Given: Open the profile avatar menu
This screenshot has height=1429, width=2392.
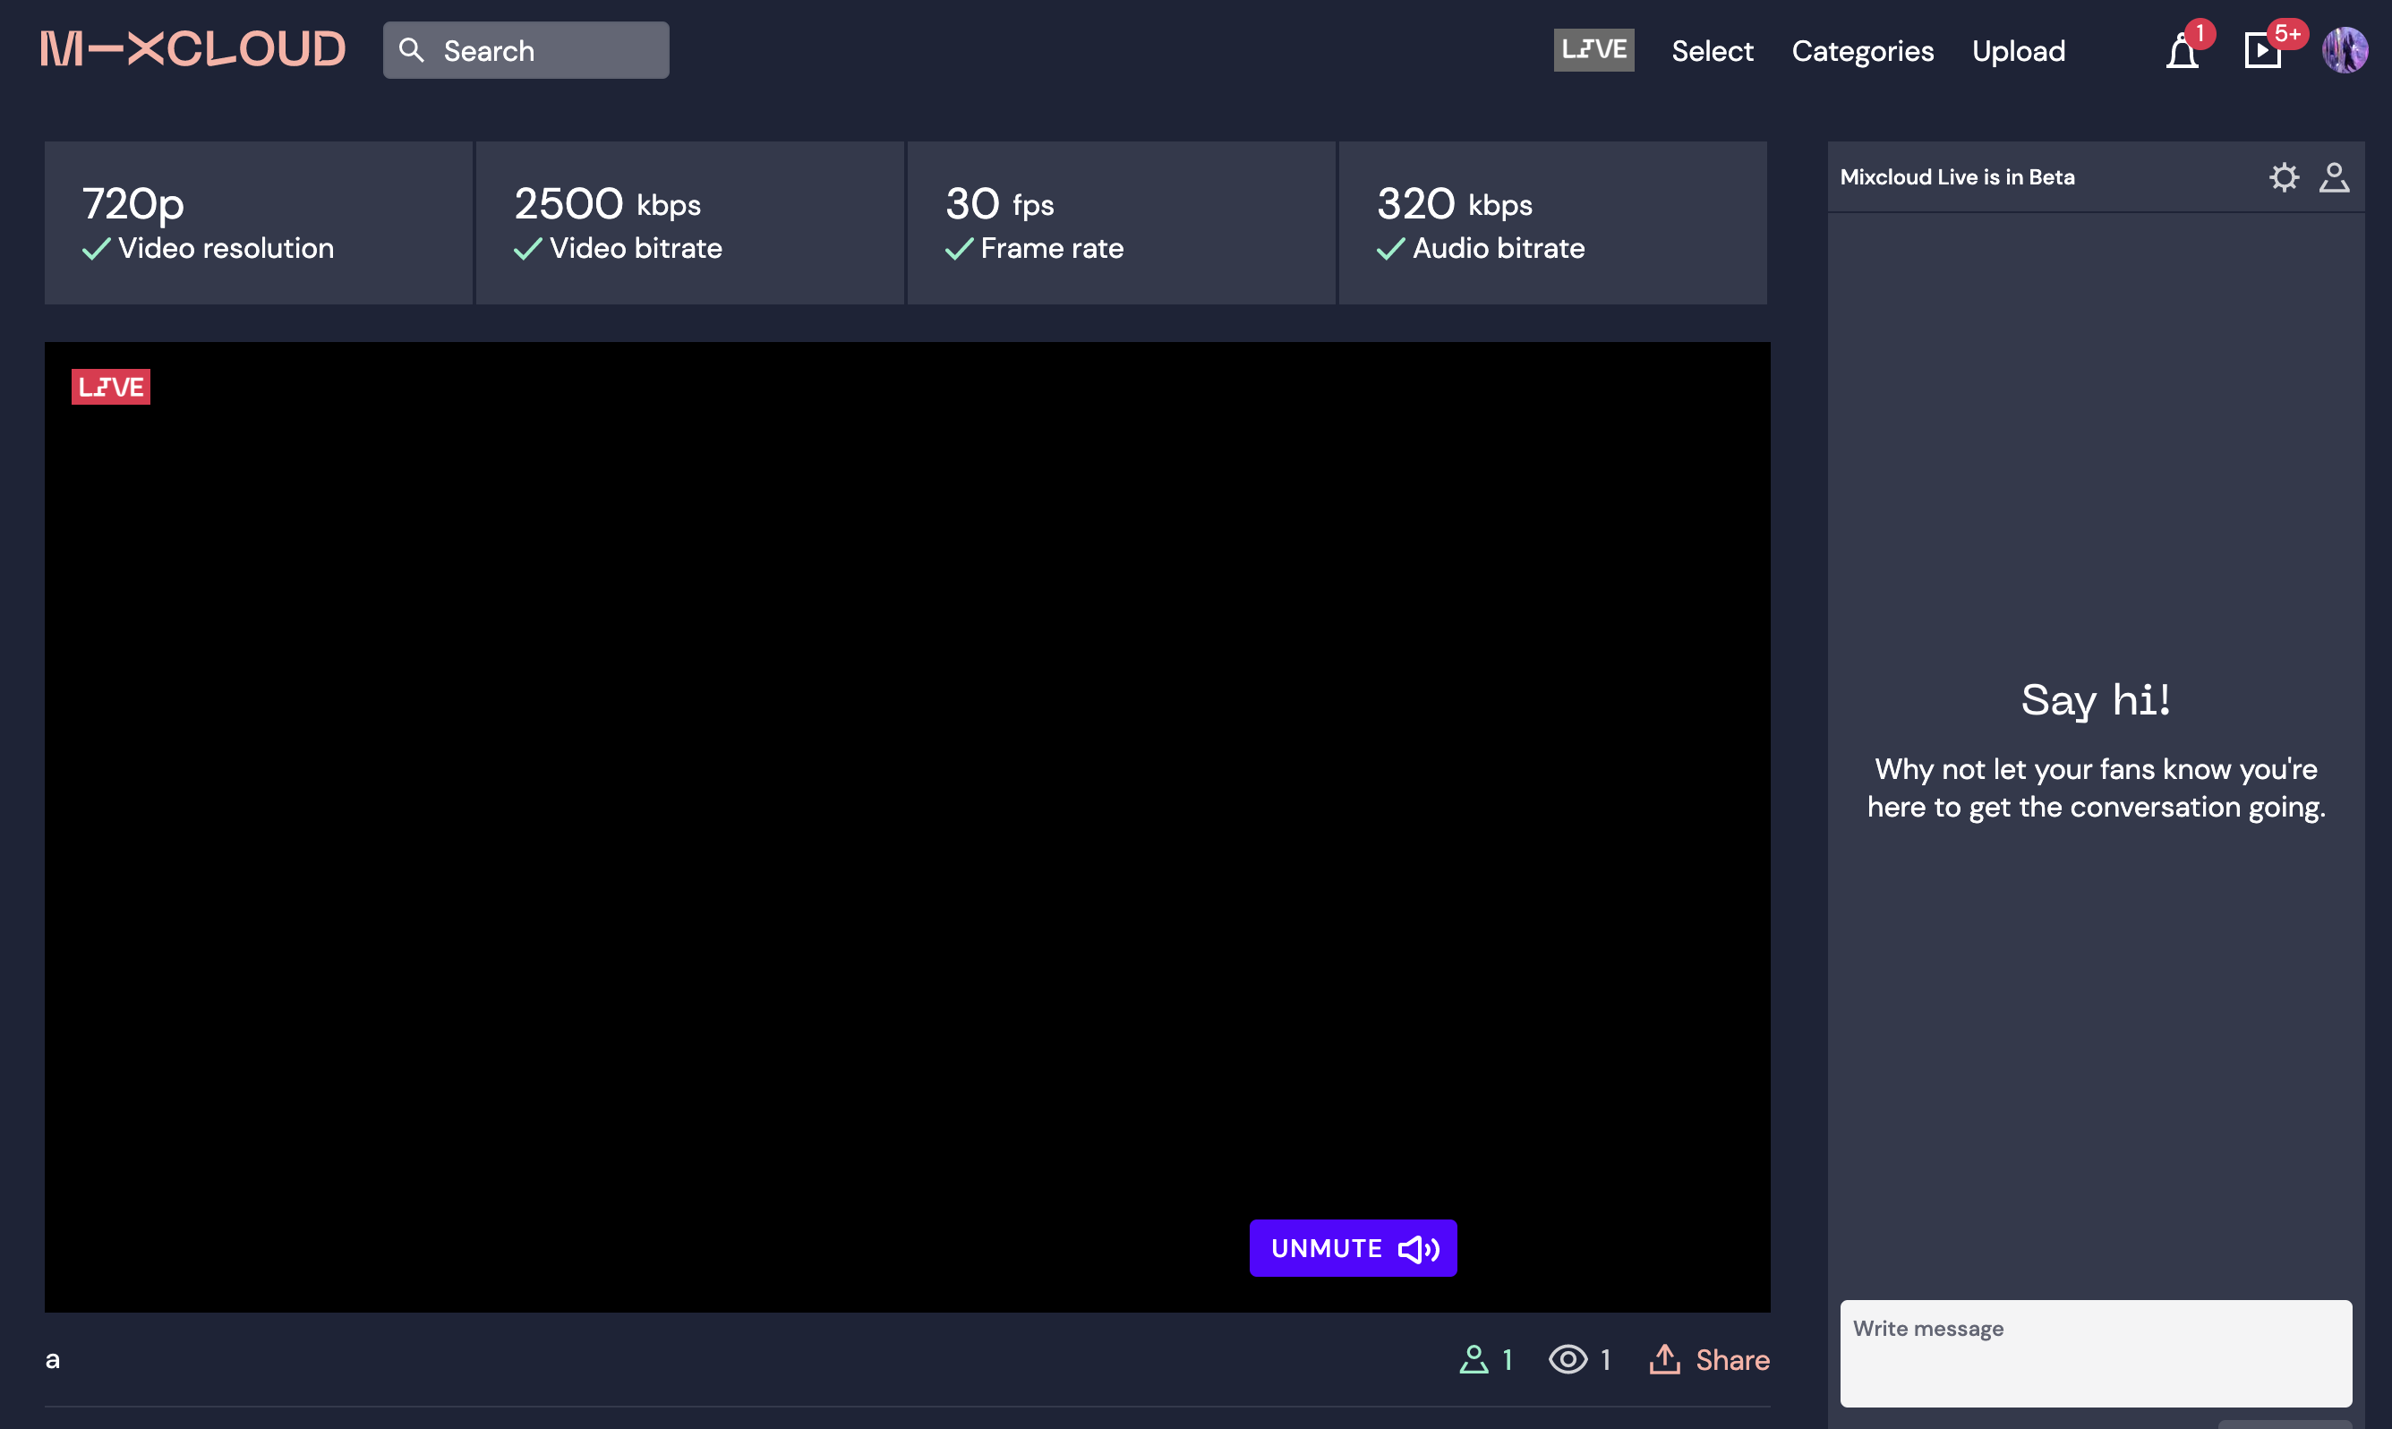Looking at the screenshot, I should pyautogui.click(x=2344, y=50).
